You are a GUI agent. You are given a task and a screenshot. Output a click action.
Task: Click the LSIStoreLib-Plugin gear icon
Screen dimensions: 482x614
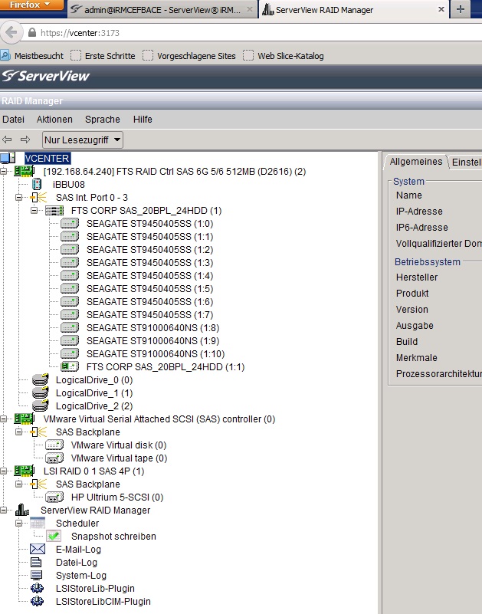pyautogui.click(x=37, y=589)
